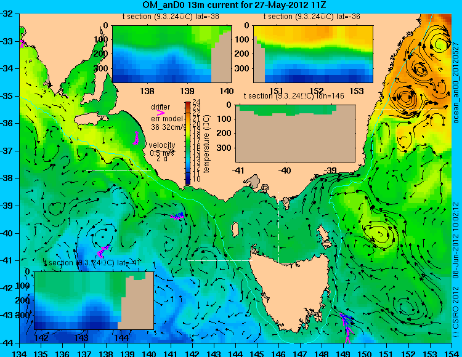The height and width of the screenshot is (357, 462).
Task: Click the white dashed section line at lat -38
Action: pos(119,170)
